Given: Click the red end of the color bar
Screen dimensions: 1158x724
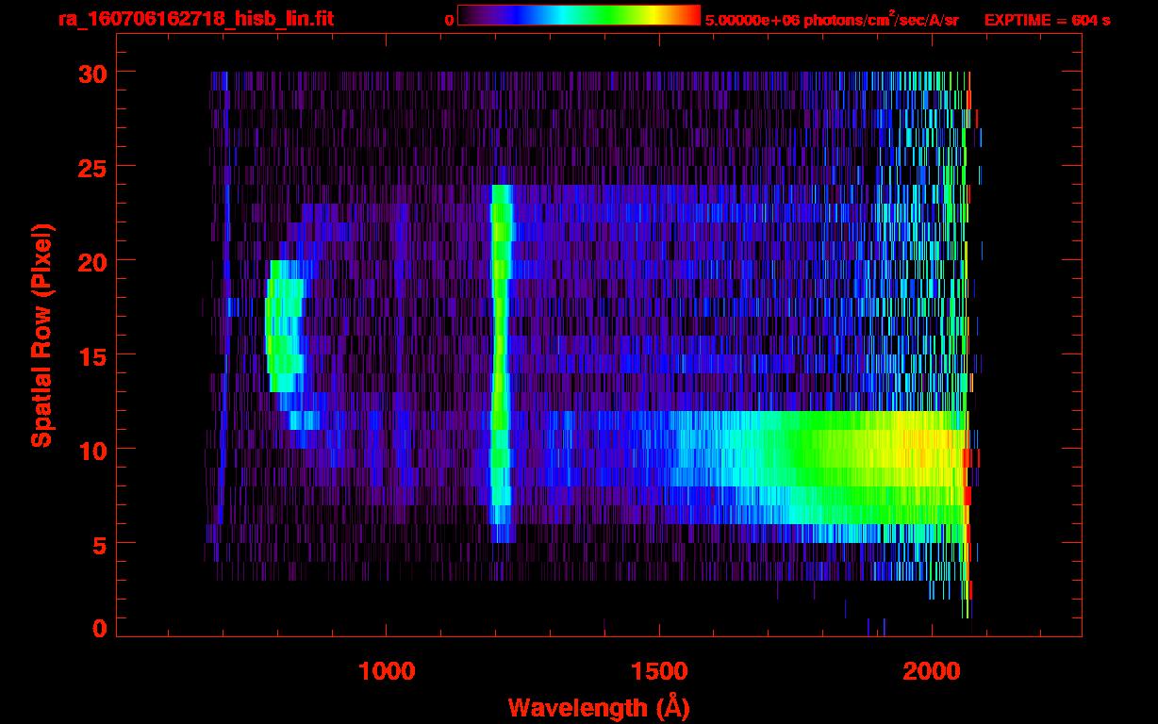Looking at the screenshot, I should pyautogui.click(x=688, y=15).
